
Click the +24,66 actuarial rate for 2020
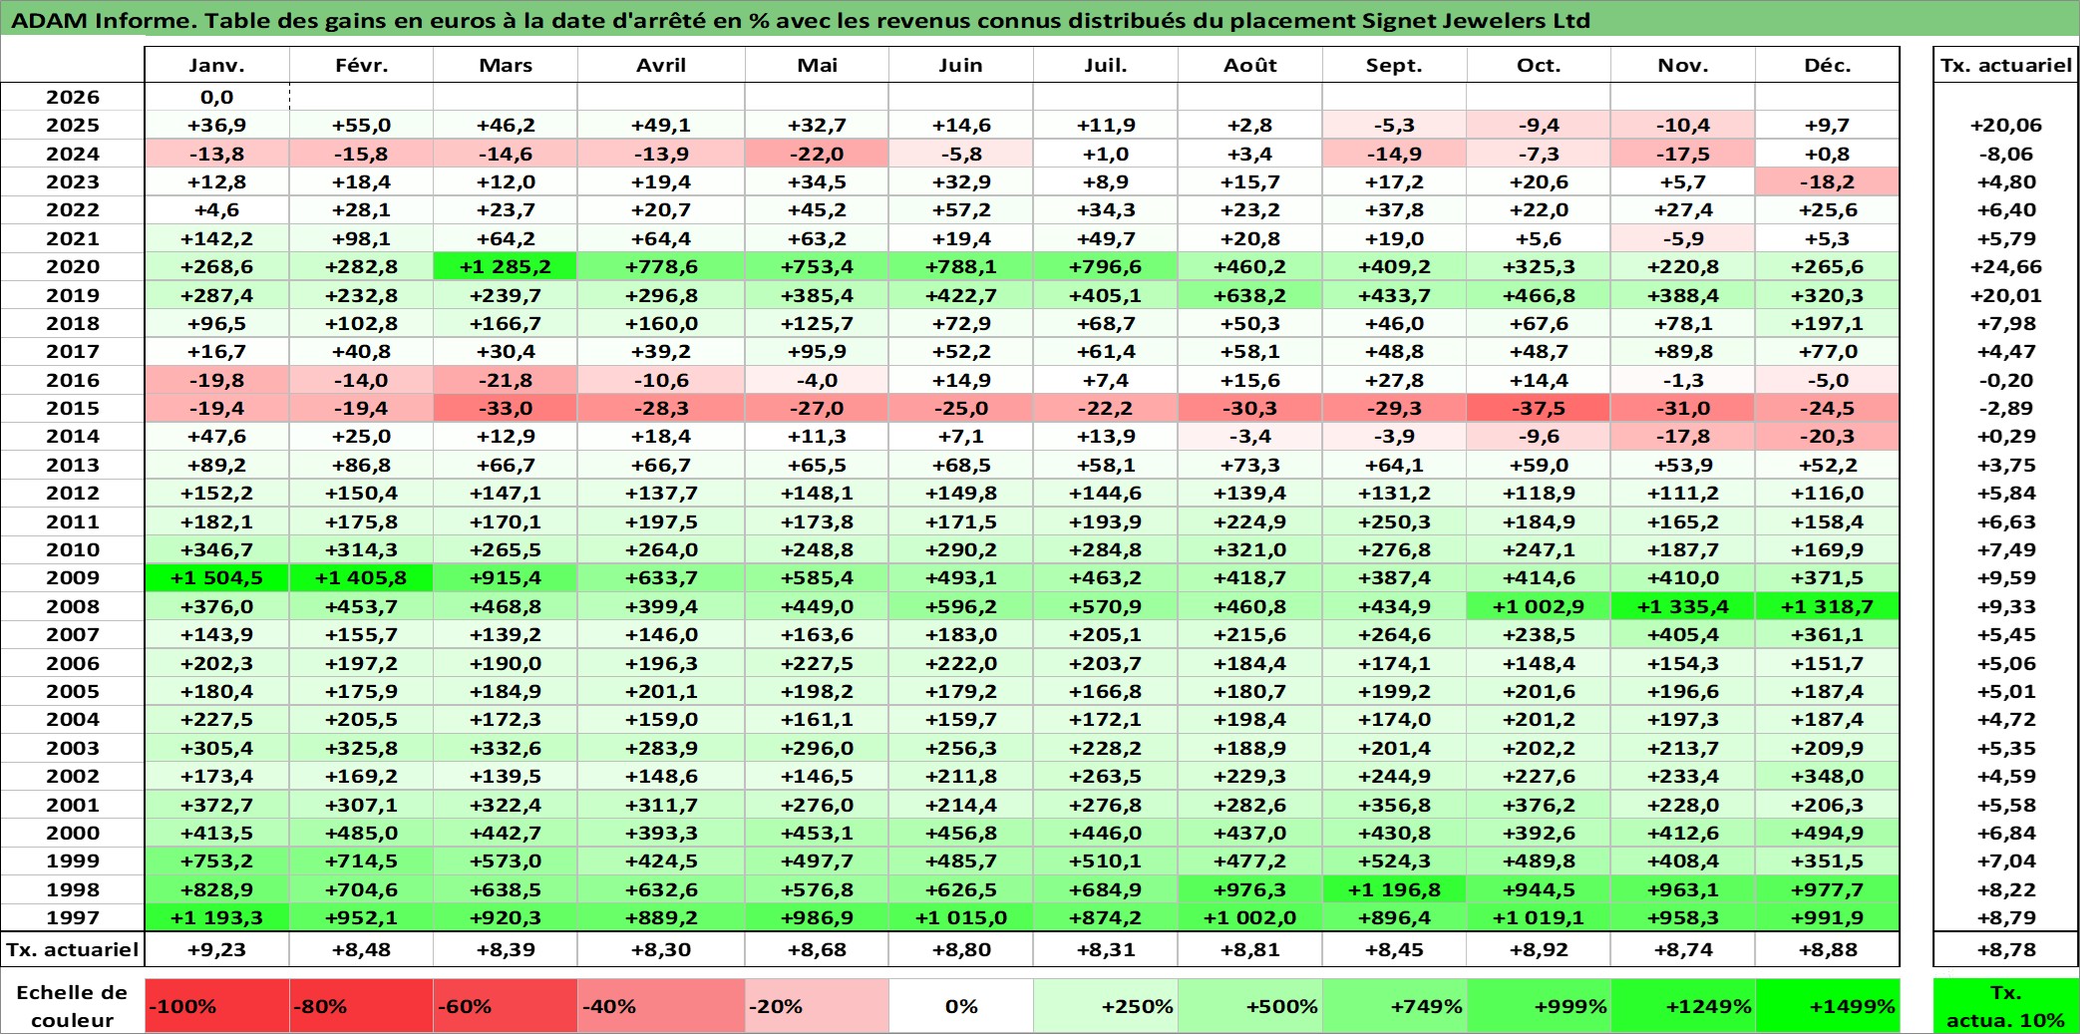pos(2006,266)
